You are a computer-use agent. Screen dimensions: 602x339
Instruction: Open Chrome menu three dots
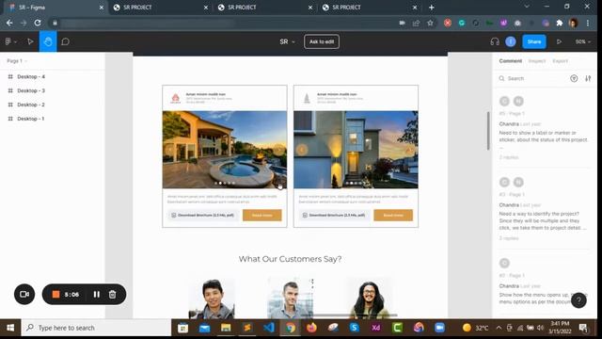coord(588,23)
